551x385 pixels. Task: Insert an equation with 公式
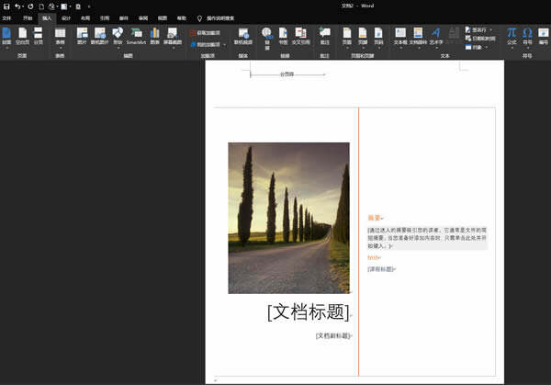512,36
